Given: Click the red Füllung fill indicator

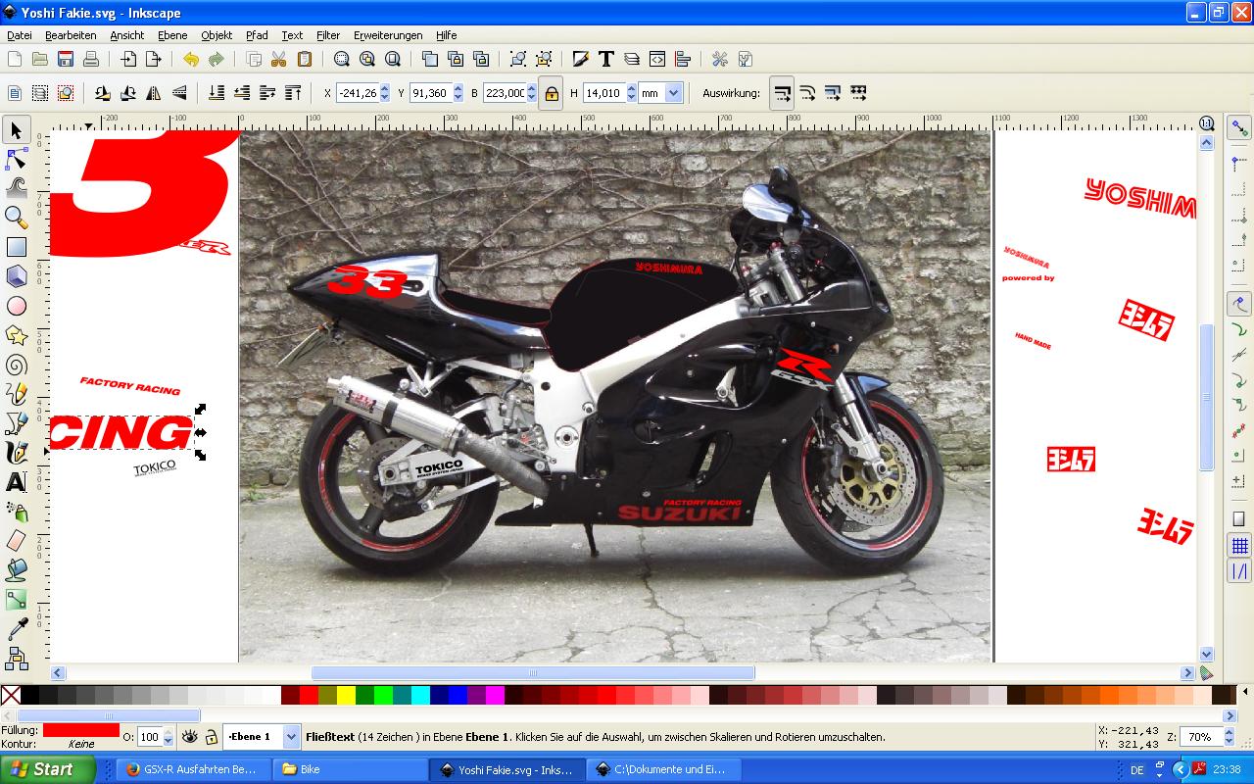Looking at the screenshot, I should tap(80, 730).
